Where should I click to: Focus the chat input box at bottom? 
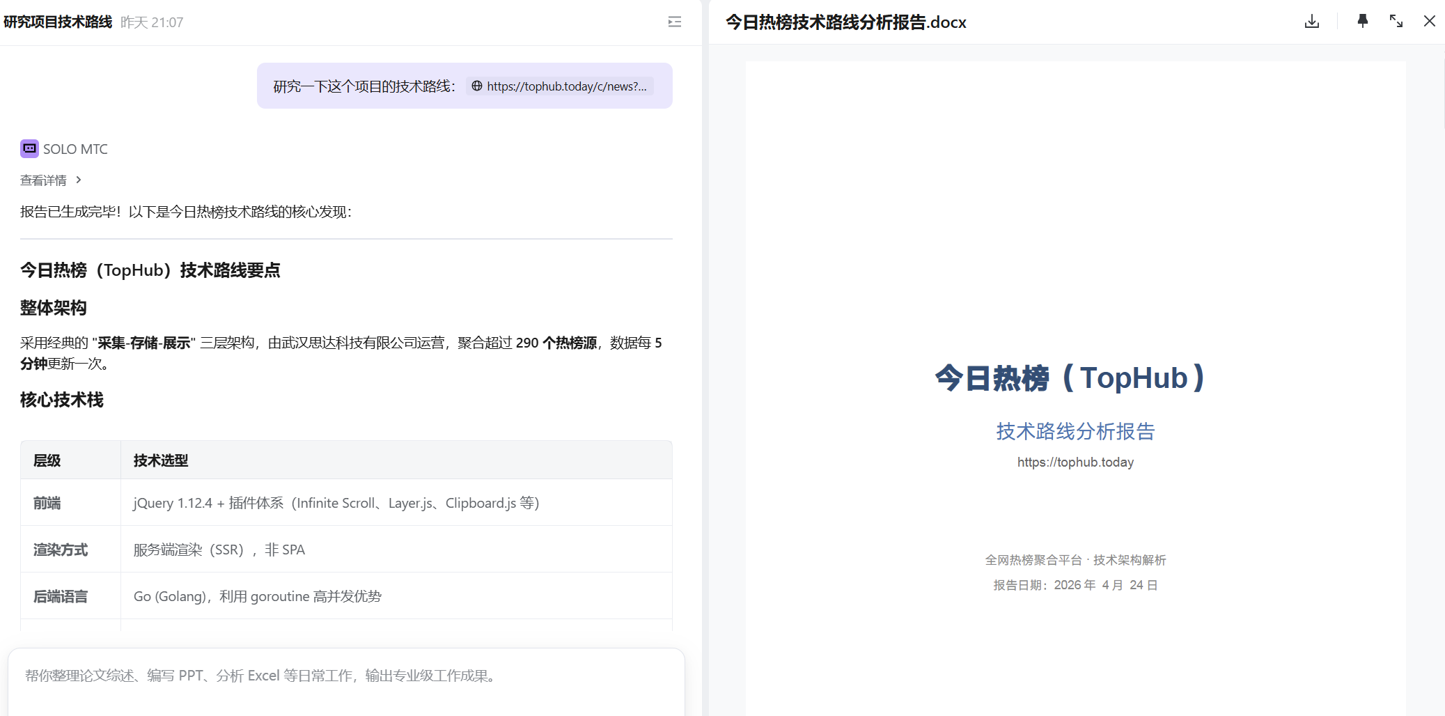click(346, 676)
